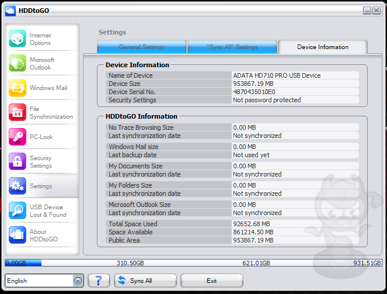The height and width of the screenshot is (294, 387).
Task: Click the Microsoft Outlook label
Action: 42,64
